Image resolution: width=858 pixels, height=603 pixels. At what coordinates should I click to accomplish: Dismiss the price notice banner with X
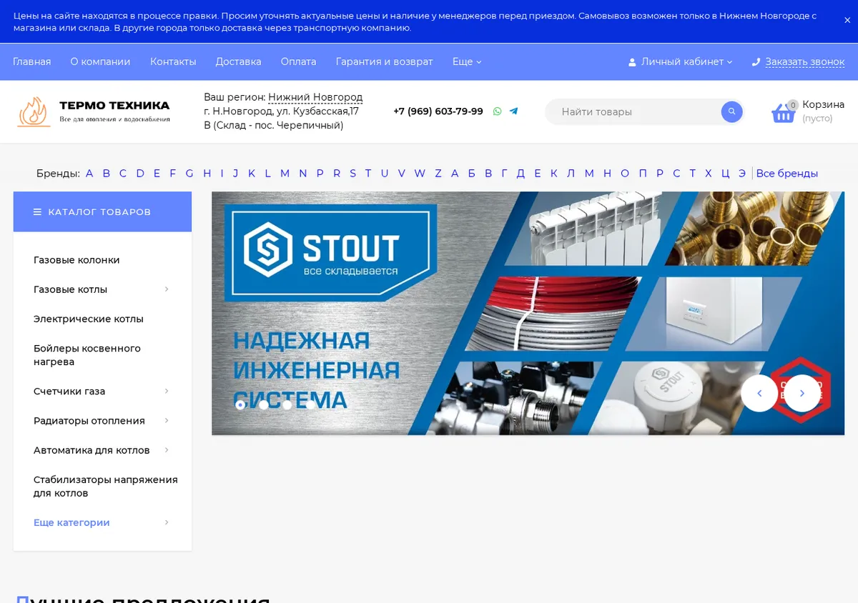847,21
